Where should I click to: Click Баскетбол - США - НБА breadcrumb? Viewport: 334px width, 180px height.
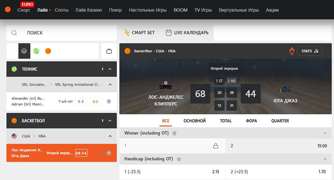click(x=155, y=51)
